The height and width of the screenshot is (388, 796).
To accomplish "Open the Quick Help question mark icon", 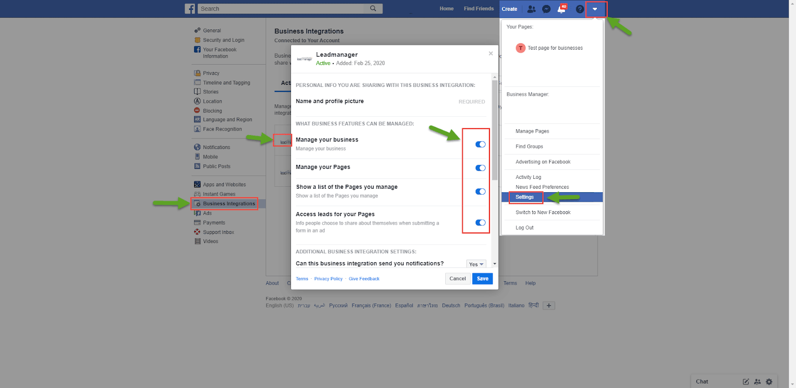I will 580,9.
